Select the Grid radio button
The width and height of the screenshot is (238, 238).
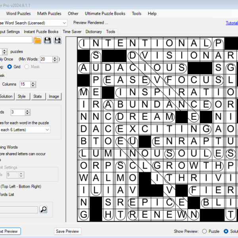coord(10,67)
